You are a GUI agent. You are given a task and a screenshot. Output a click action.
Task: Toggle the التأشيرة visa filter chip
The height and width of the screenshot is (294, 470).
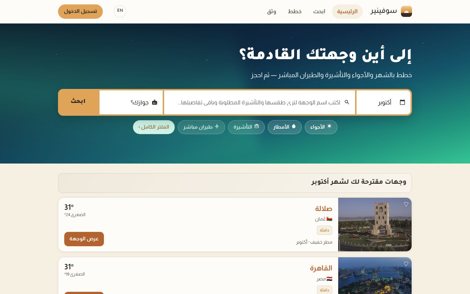point(246,127)
